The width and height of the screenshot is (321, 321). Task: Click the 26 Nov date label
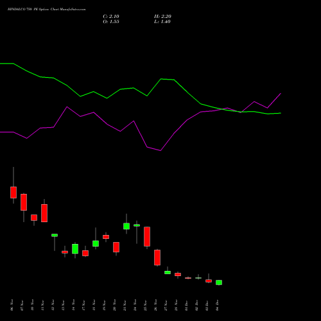click(155, 305)
